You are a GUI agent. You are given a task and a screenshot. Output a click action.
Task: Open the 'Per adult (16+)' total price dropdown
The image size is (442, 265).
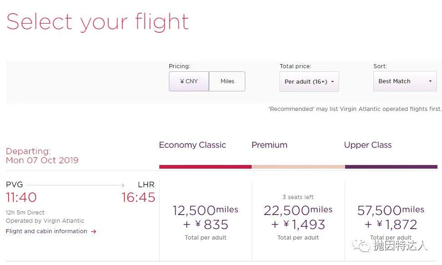coord(309,81)
